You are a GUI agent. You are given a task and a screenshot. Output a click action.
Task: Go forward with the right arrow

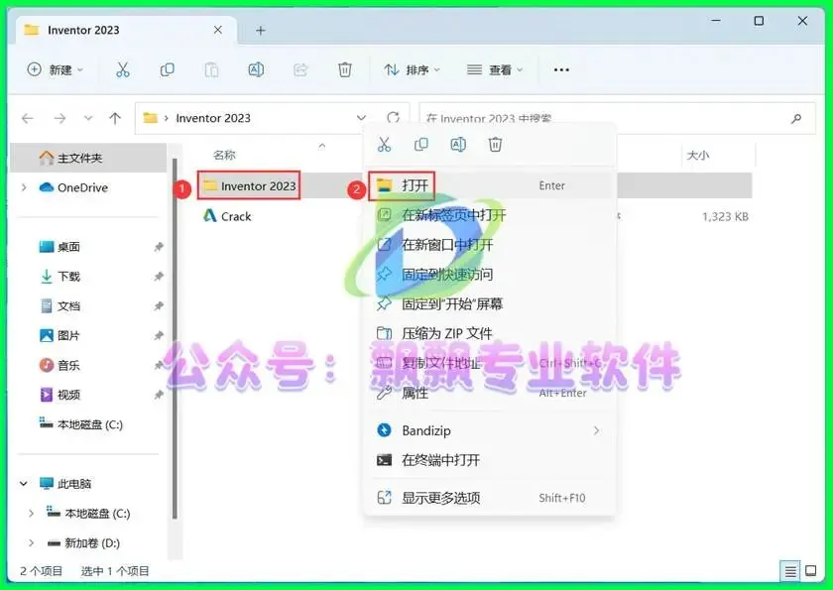pos(59,118)
